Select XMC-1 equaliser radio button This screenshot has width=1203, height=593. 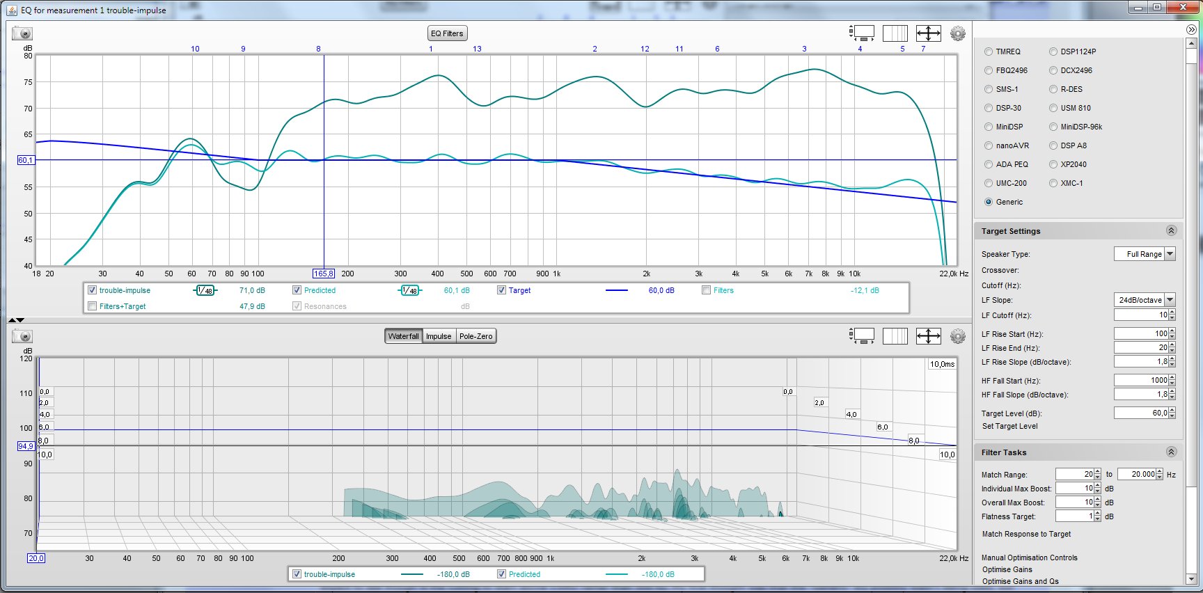click(x=1053, y=183)
